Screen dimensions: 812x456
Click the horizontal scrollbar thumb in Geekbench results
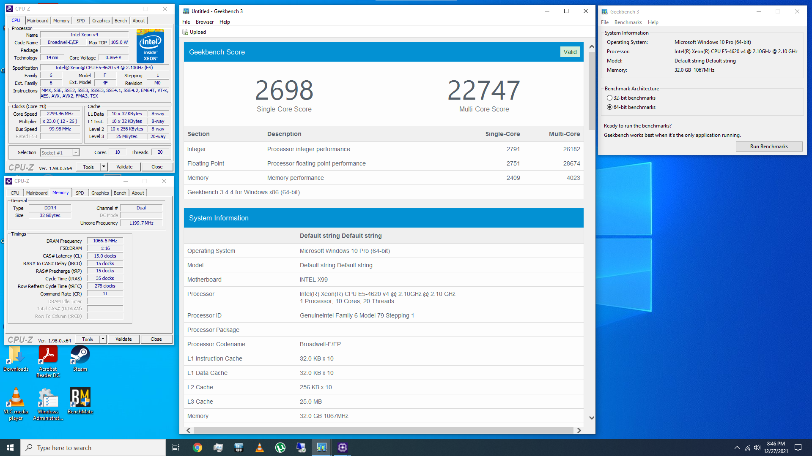(383, 430)
